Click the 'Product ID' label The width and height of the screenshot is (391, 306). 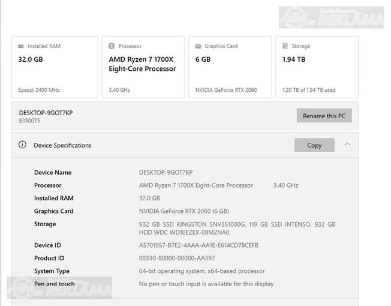49,258
